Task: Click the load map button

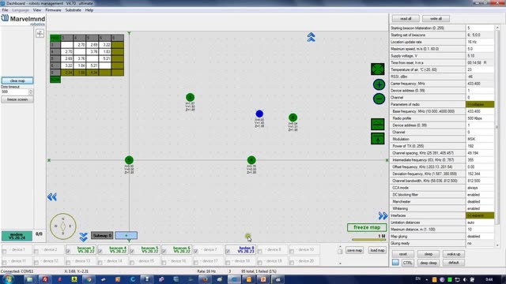Action: coord(377,250)
